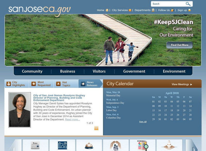Select April 09 on the calendar

(159, 106)
